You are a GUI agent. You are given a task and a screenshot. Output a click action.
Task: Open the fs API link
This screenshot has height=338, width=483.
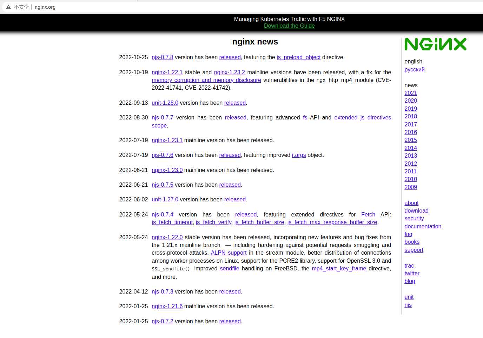click(x=305, y=118)
